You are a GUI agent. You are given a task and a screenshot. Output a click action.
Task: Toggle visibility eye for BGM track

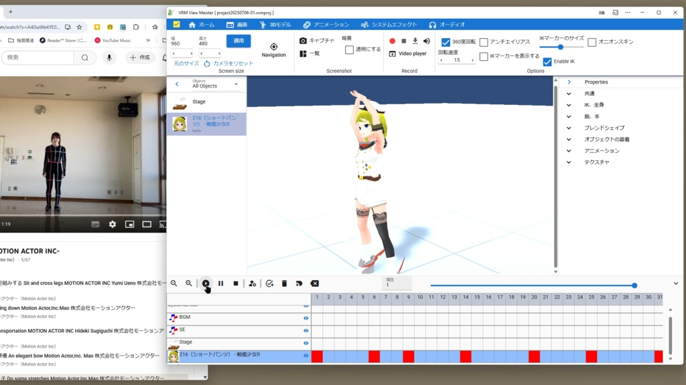tap(305, 318)
